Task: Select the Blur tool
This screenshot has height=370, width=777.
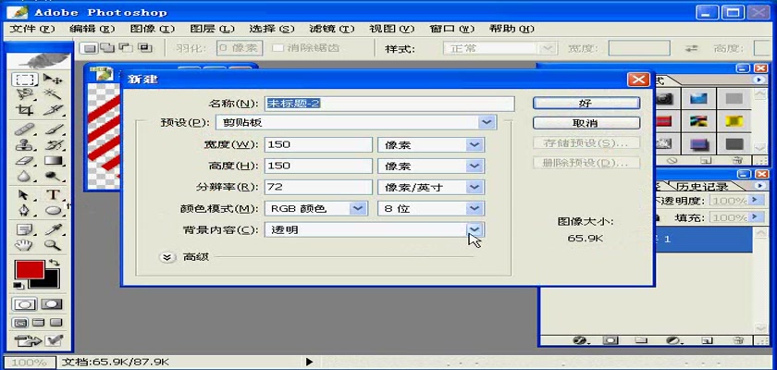Action: click(x=24, y=176)
